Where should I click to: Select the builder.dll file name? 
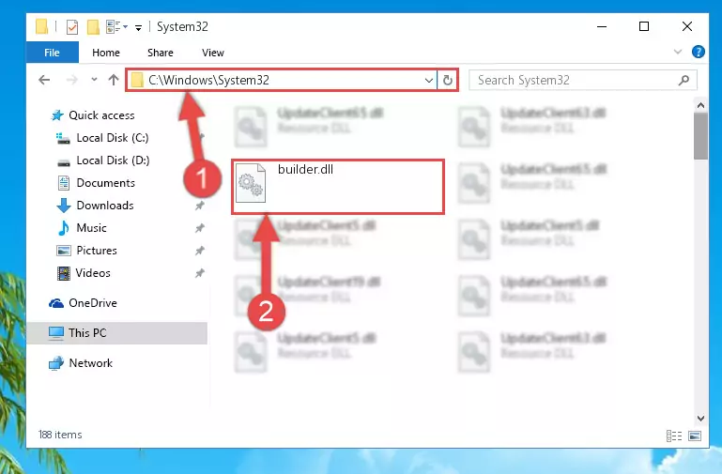305,169
